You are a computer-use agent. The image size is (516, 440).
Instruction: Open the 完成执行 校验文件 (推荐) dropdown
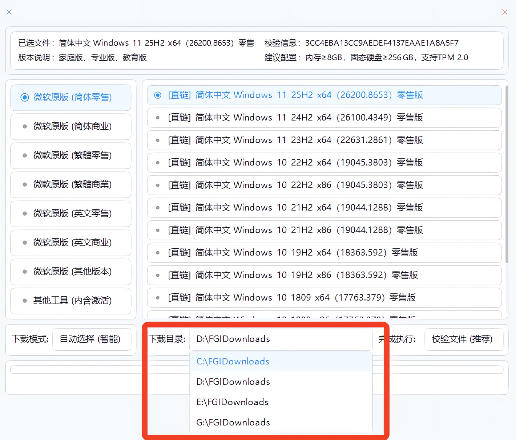464,339
